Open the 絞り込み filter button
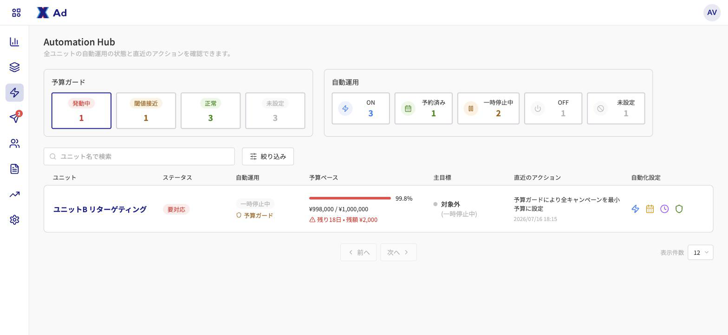This screenshot has height=335, width=728. click(268, 157)
